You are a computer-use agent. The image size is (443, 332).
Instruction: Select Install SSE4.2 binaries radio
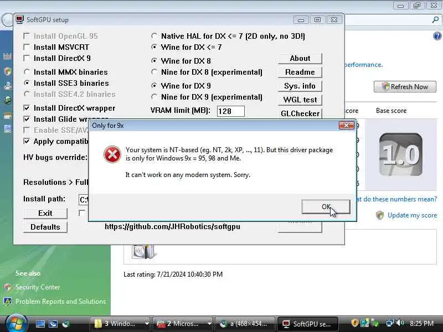tap(27, 94)
